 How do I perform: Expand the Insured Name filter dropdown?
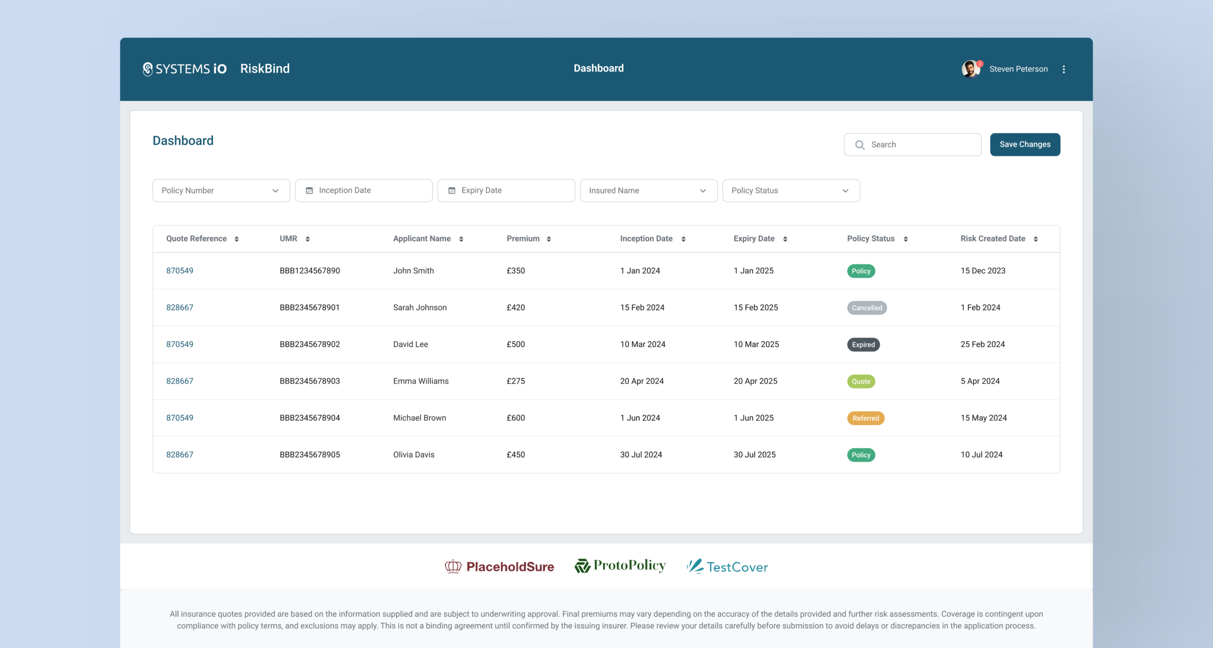[648, 191]
